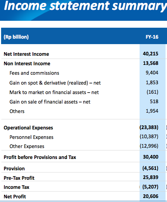The height and width of the screenshot is (202, 167).
Task: Select the Non Interest Income row label
Action: click(27, 63)
